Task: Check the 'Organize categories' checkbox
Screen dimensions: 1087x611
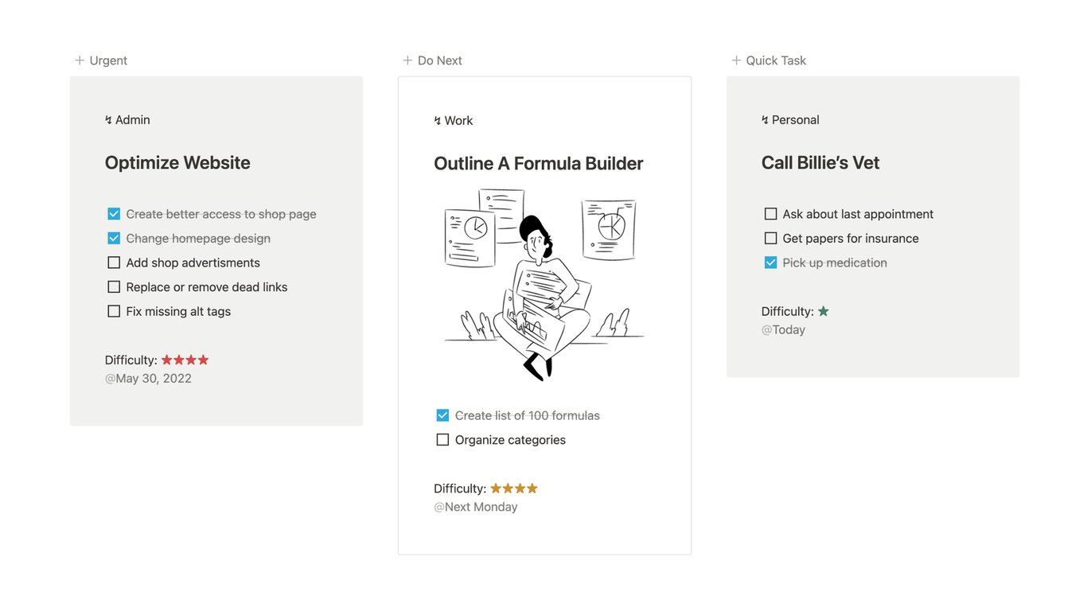Action: coord(442,440)
